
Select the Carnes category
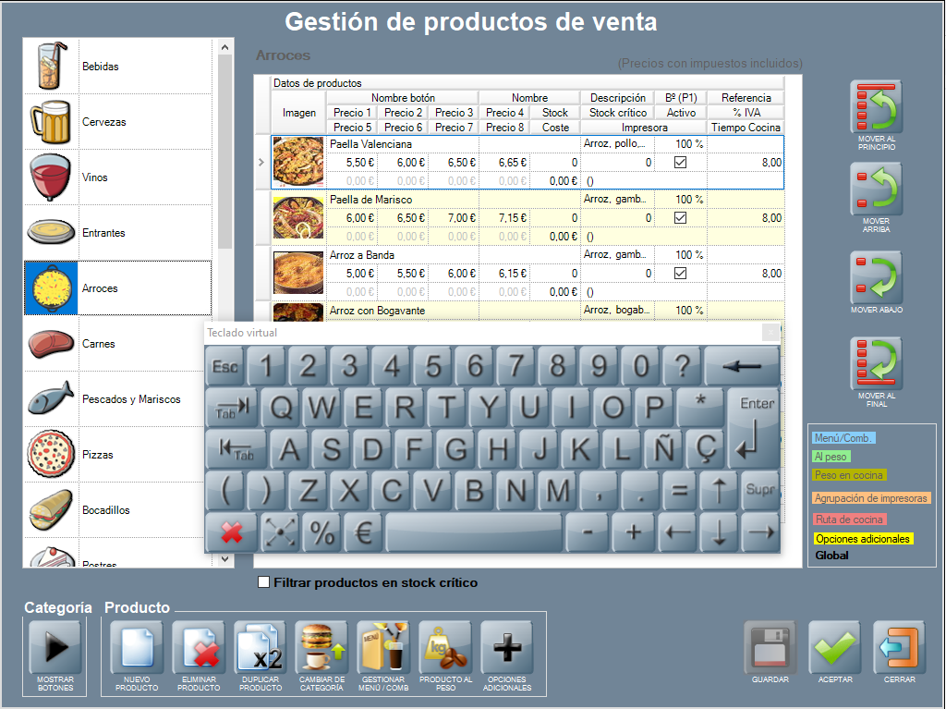click(x=117, y=344)
